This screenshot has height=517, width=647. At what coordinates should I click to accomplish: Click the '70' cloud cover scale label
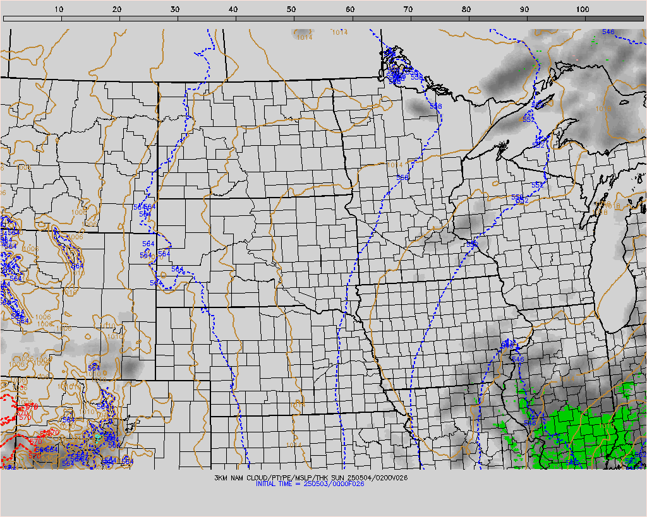click(408, 9)
